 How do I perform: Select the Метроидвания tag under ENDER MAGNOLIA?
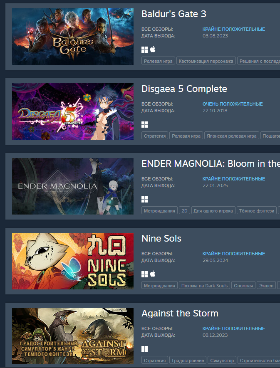point(159,211)
